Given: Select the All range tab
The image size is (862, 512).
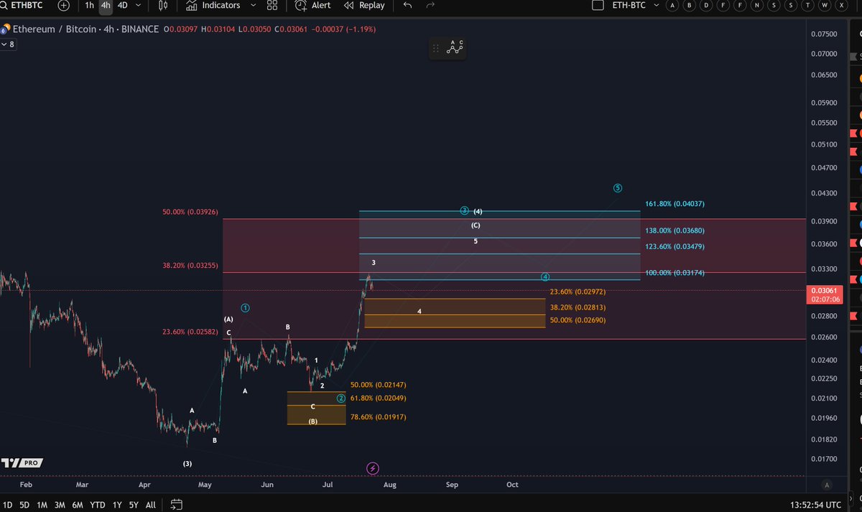Looking at the screenshot, I should (150, 505).
